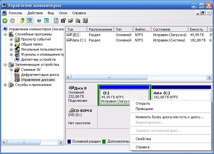Click the toolbar icon right of Help
The width and height of the screenshot is (214, 154).
[x=46, y=21]
